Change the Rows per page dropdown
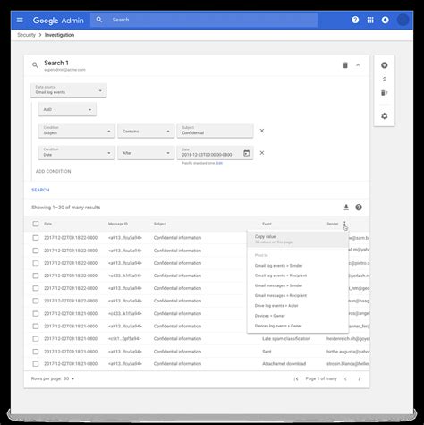 69,378
